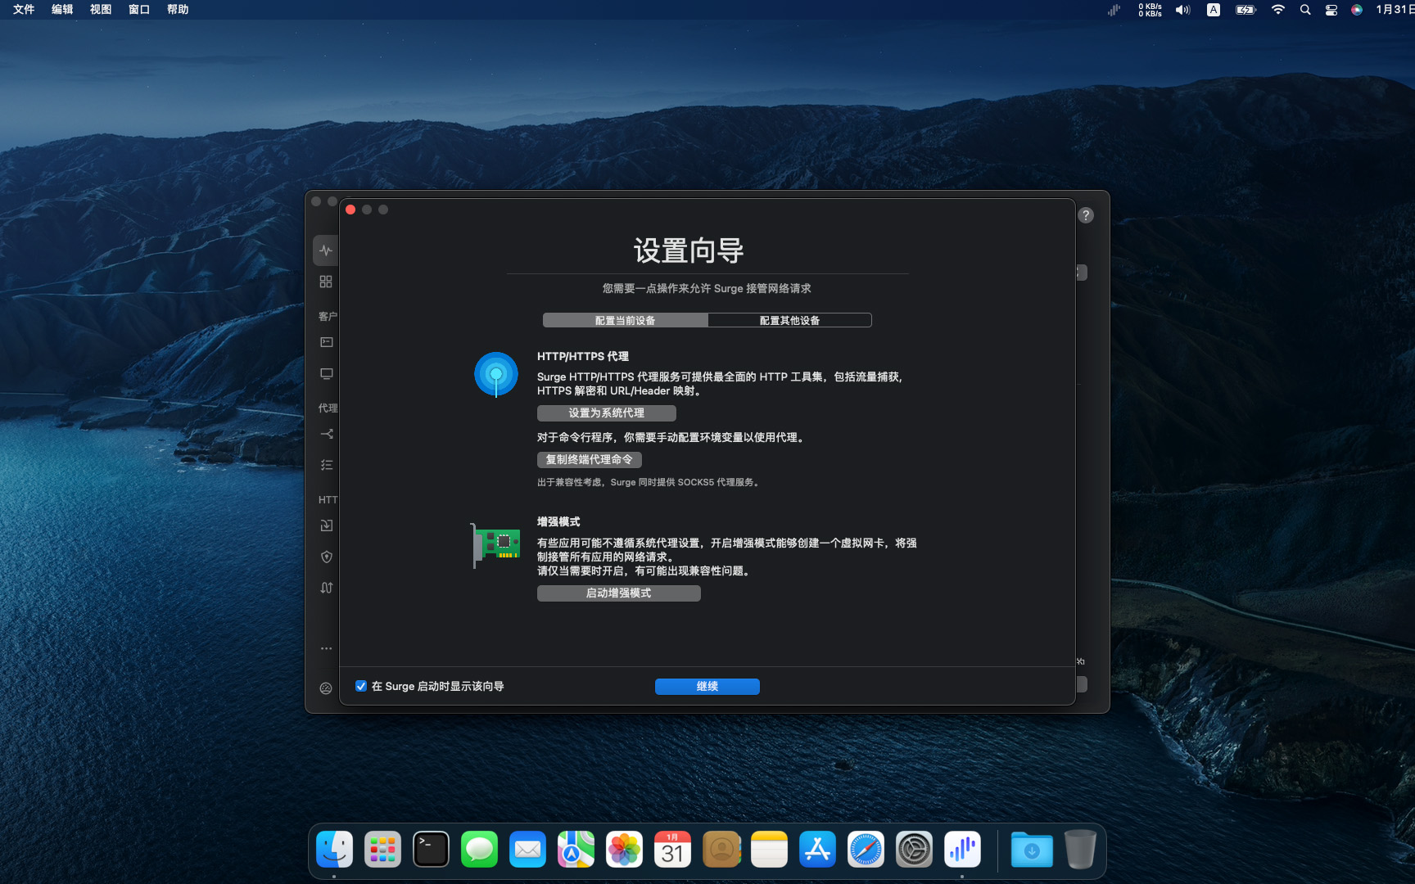Click the help question mark button
Viewport: 1415px width, 884px height.
click(1086, 215)
